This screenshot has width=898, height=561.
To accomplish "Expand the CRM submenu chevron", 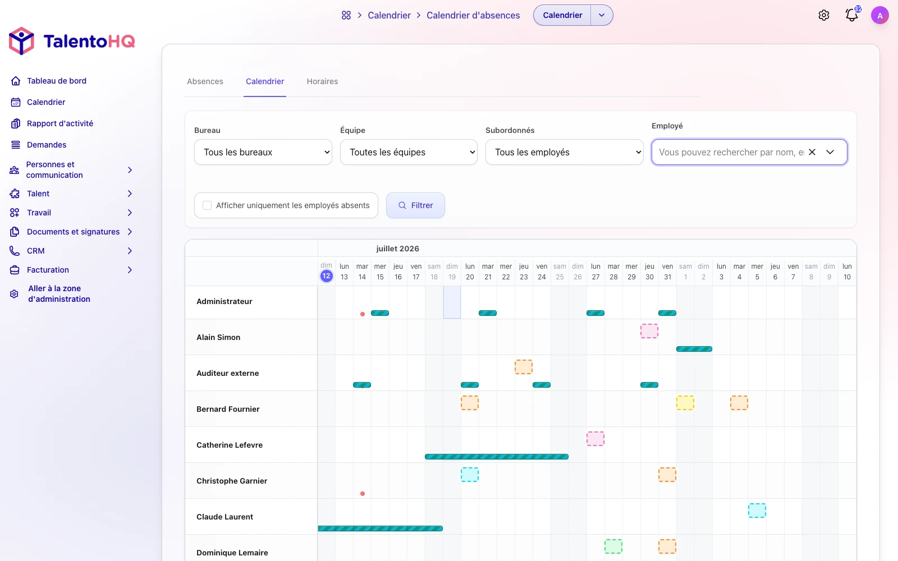I will coord(130,251).
